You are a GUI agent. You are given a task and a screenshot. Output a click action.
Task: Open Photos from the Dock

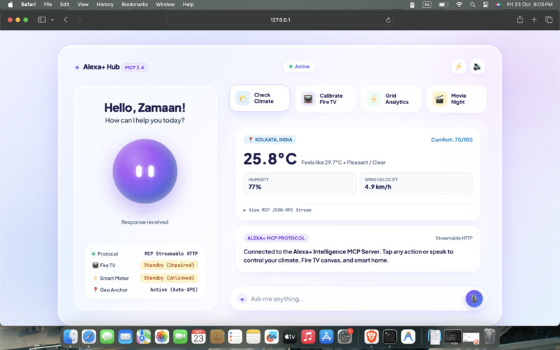click(162, 336)
